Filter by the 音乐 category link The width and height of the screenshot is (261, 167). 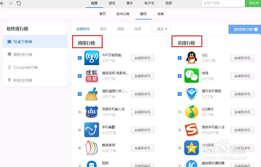tap(103, 29)
